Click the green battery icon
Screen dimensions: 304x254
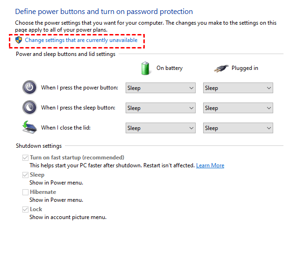pyautogui.click(x=146, y=68)
